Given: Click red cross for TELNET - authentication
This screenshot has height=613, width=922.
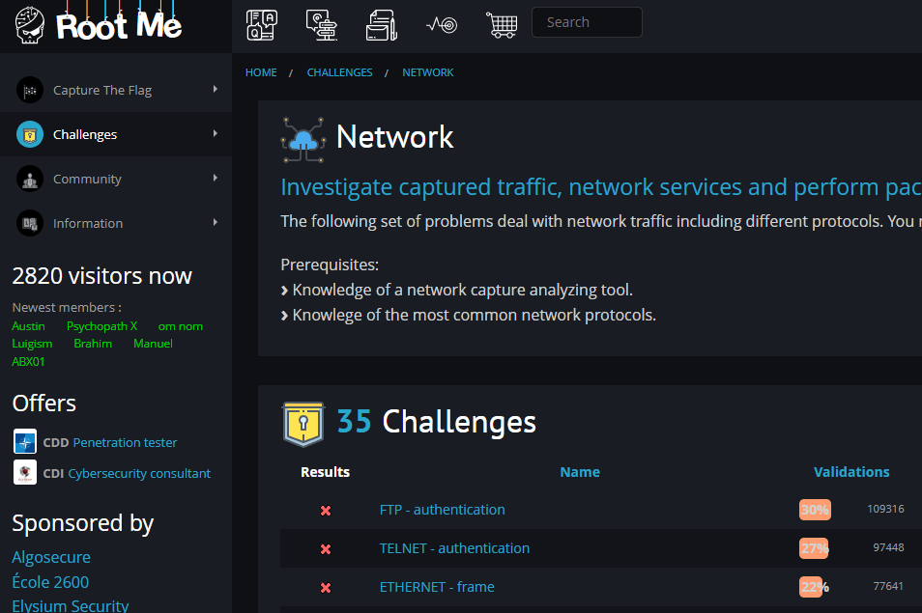Looking at the screenshot, I should (325, 549).
